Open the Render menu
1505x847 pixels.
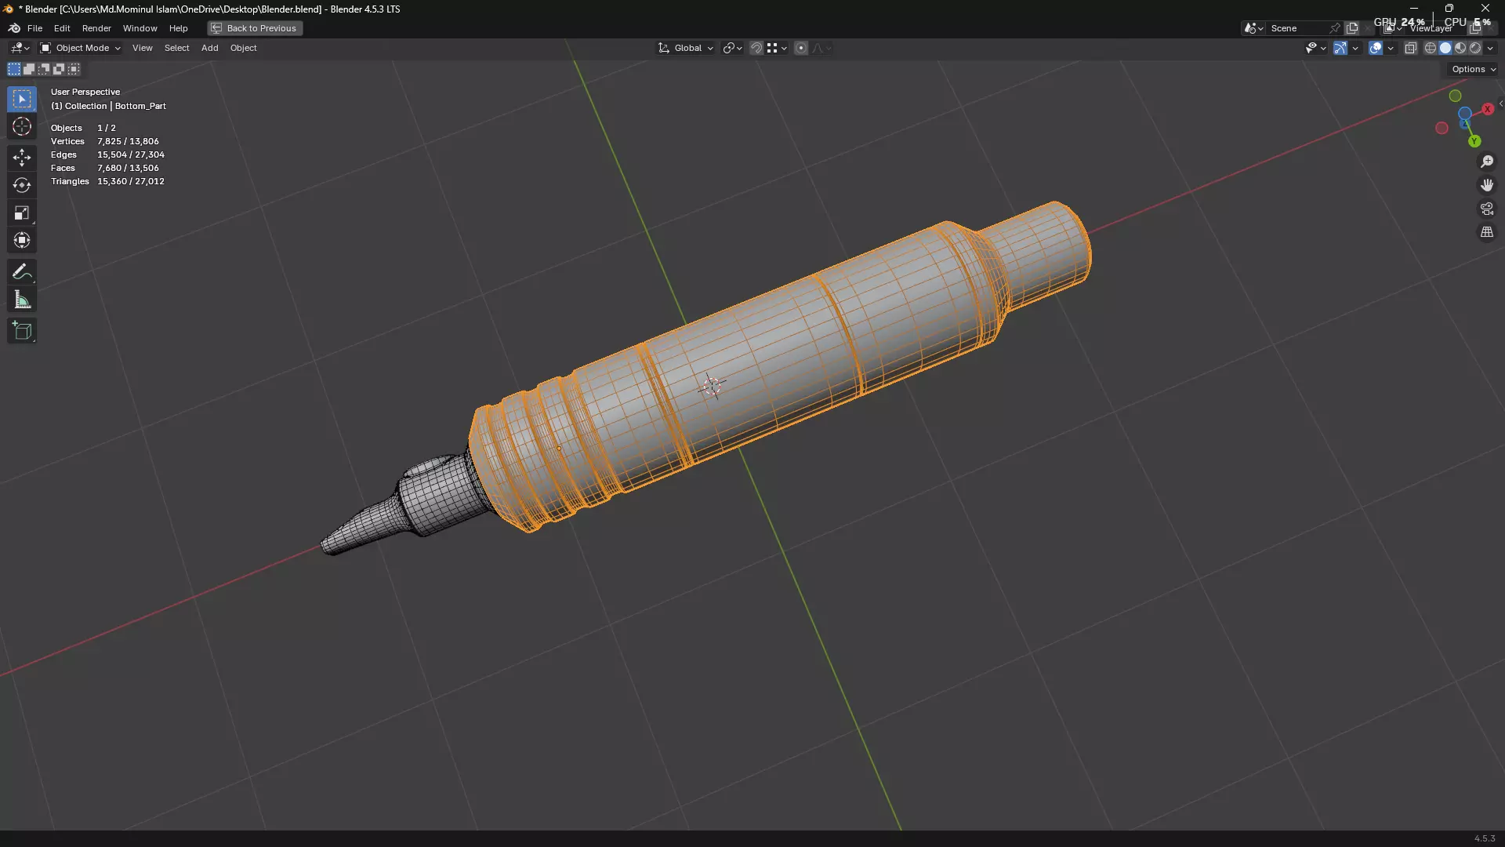pyautogui.click(x=96, y=28)
